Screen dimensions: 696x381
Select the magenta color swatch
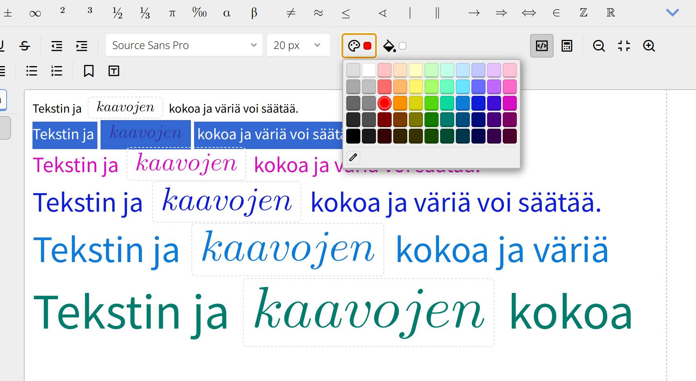510,103
